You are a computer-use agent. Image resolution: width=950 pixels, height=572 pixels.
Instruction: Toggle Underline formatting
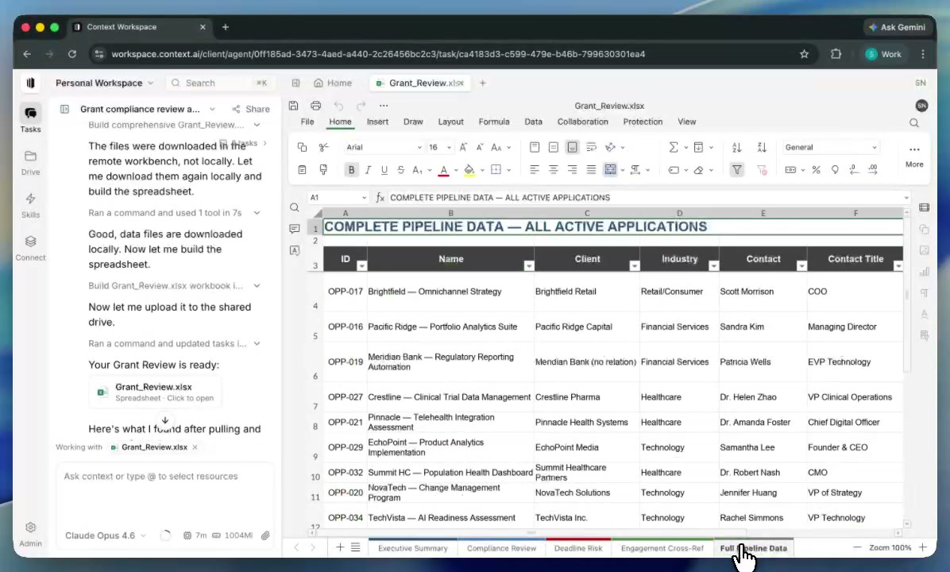tap(384, 170)
